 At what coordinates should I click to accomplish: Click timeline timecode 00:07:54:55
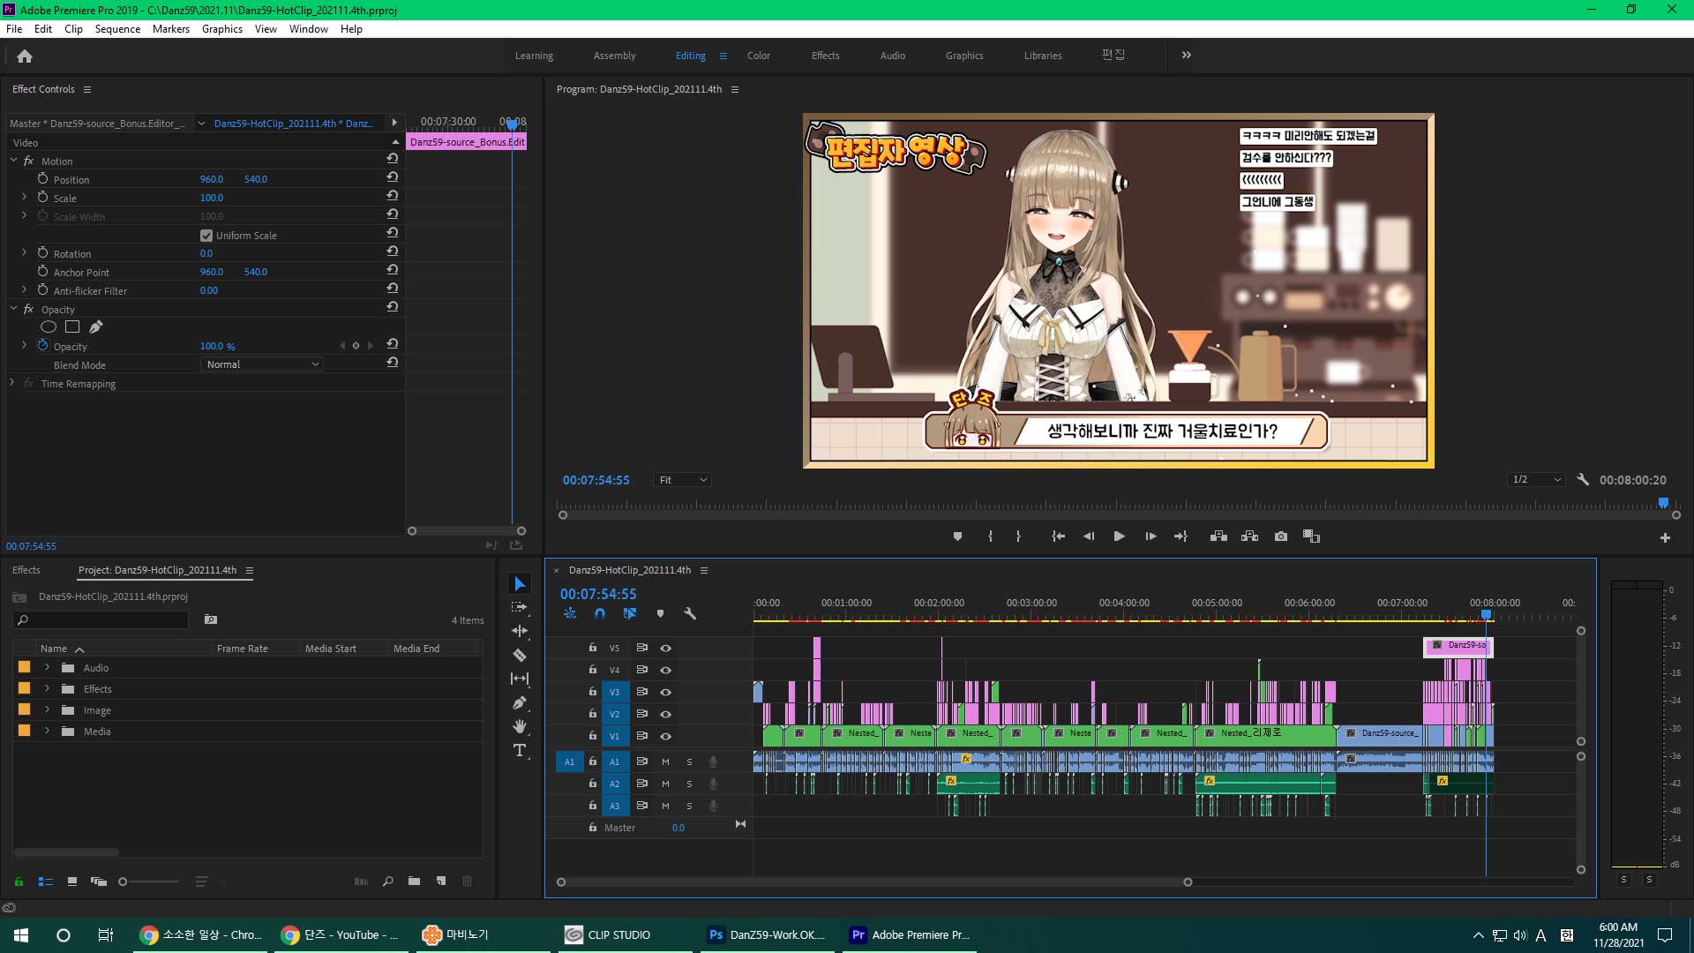pyautogui.click(x=598, y=594)
